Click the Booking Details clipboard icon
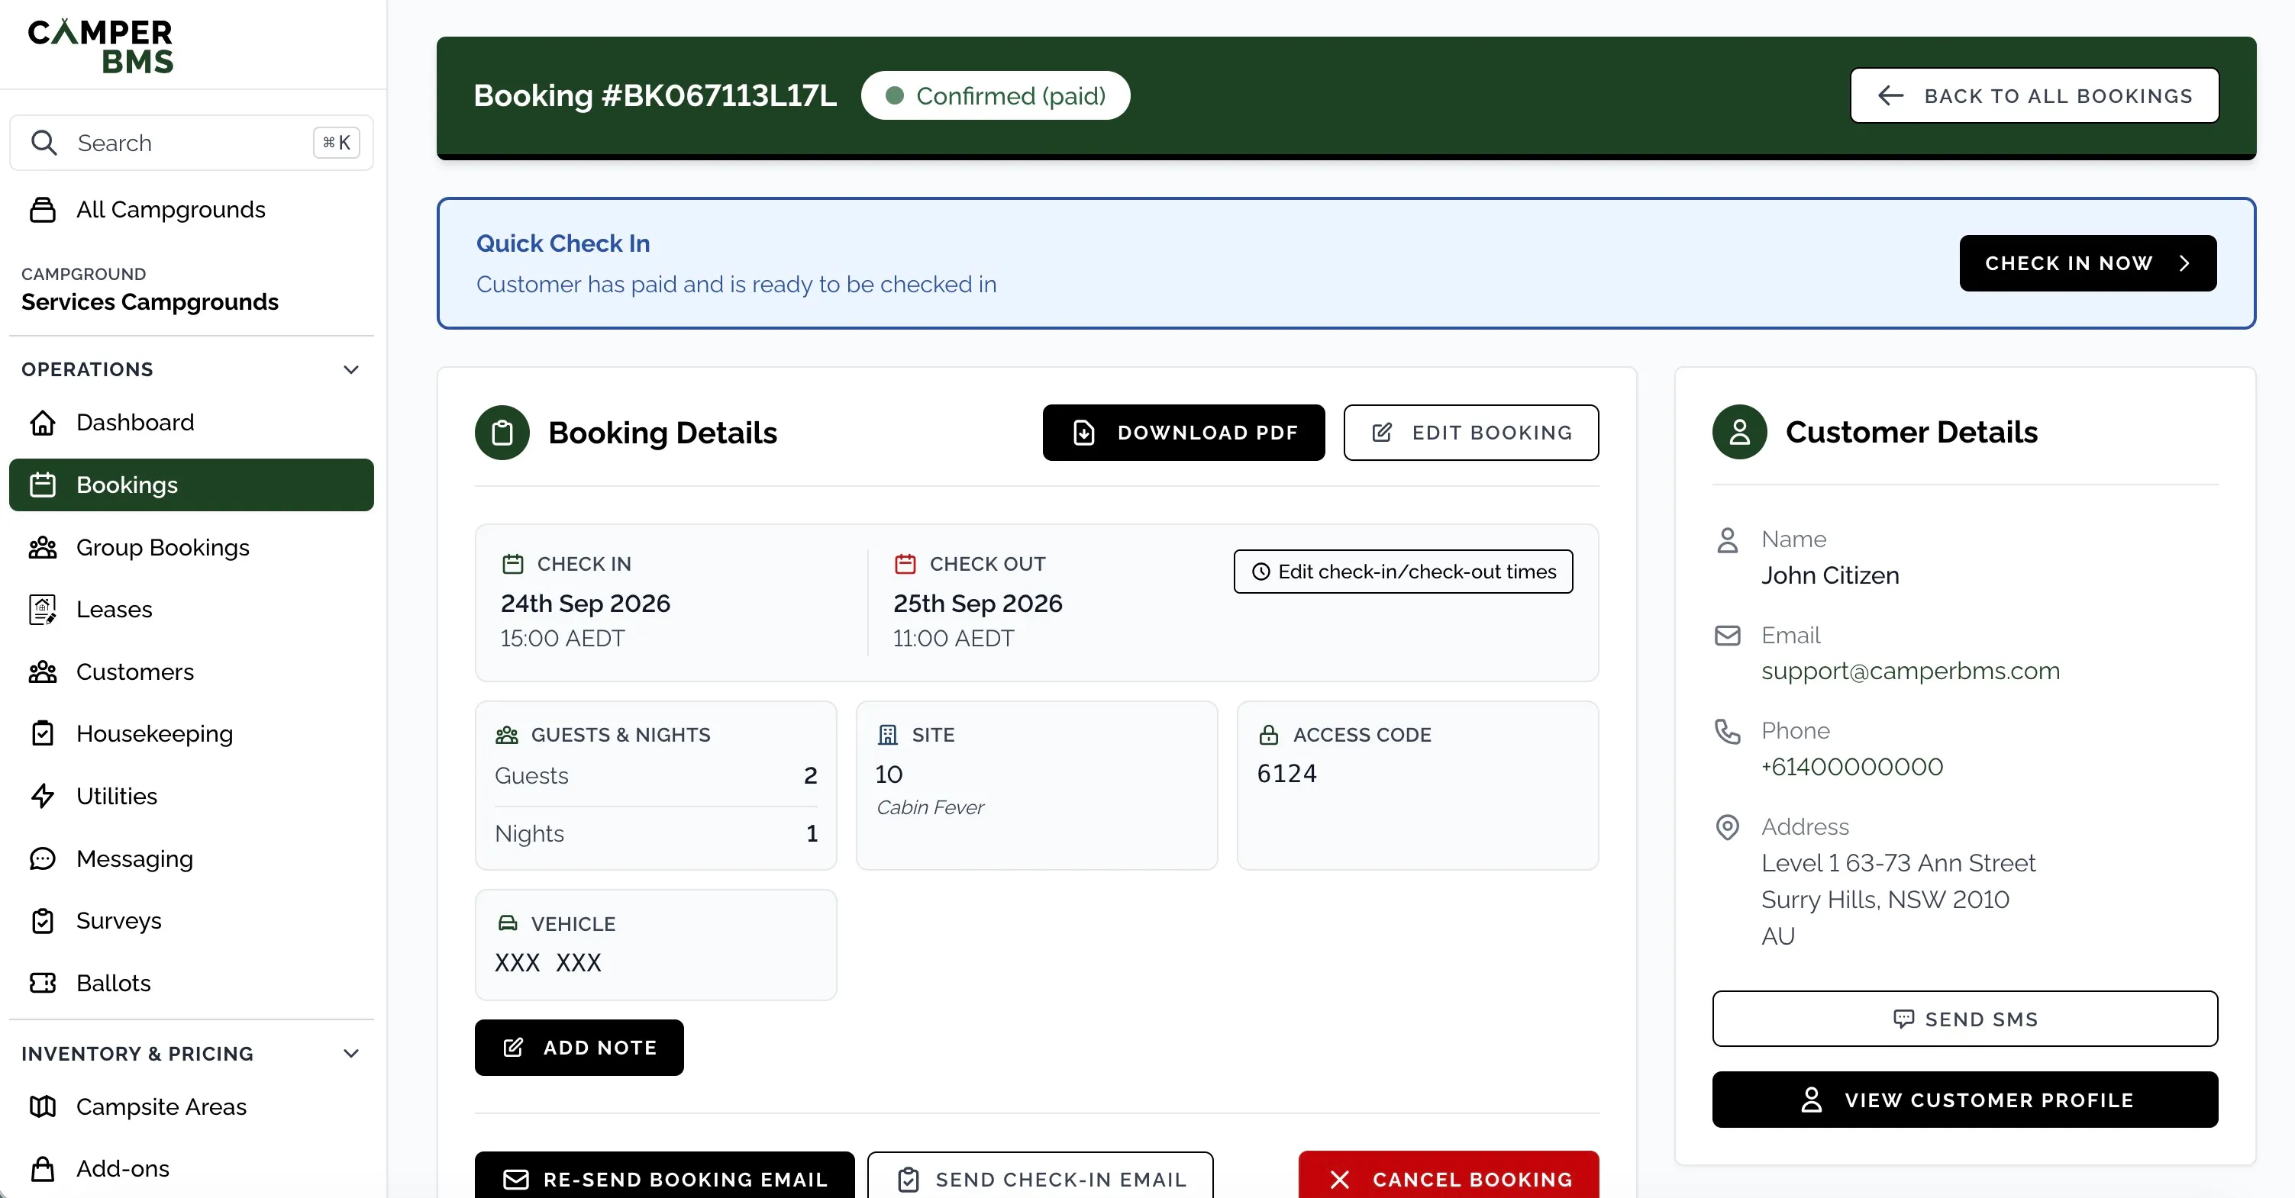Screen dimensions: 2295x1198 502,433
